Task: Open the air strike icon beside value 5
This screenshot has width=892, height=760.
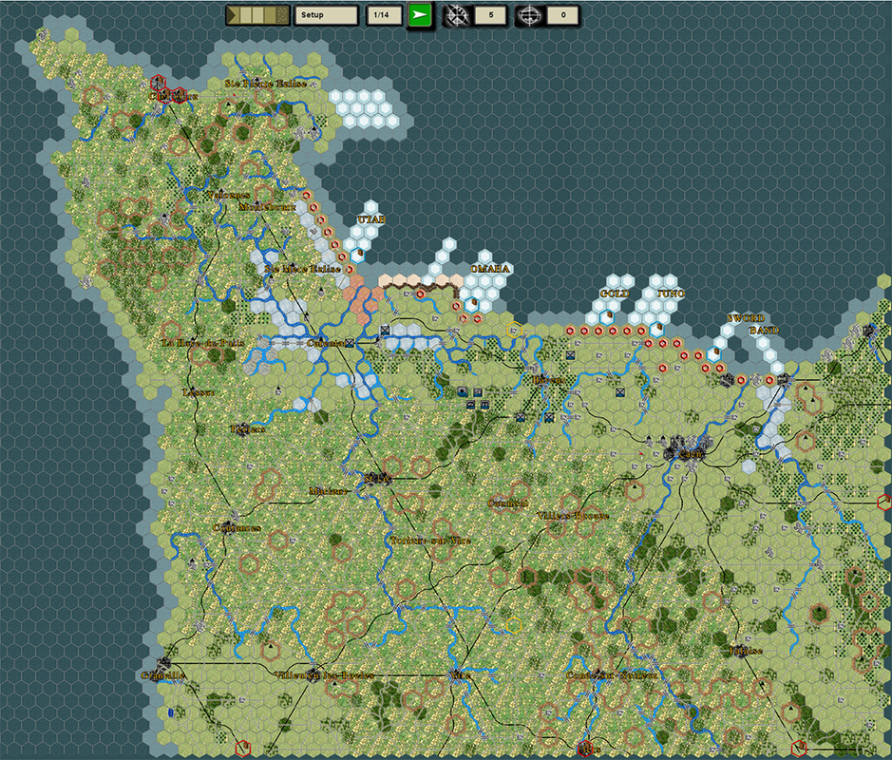Action: coord(455,15)
